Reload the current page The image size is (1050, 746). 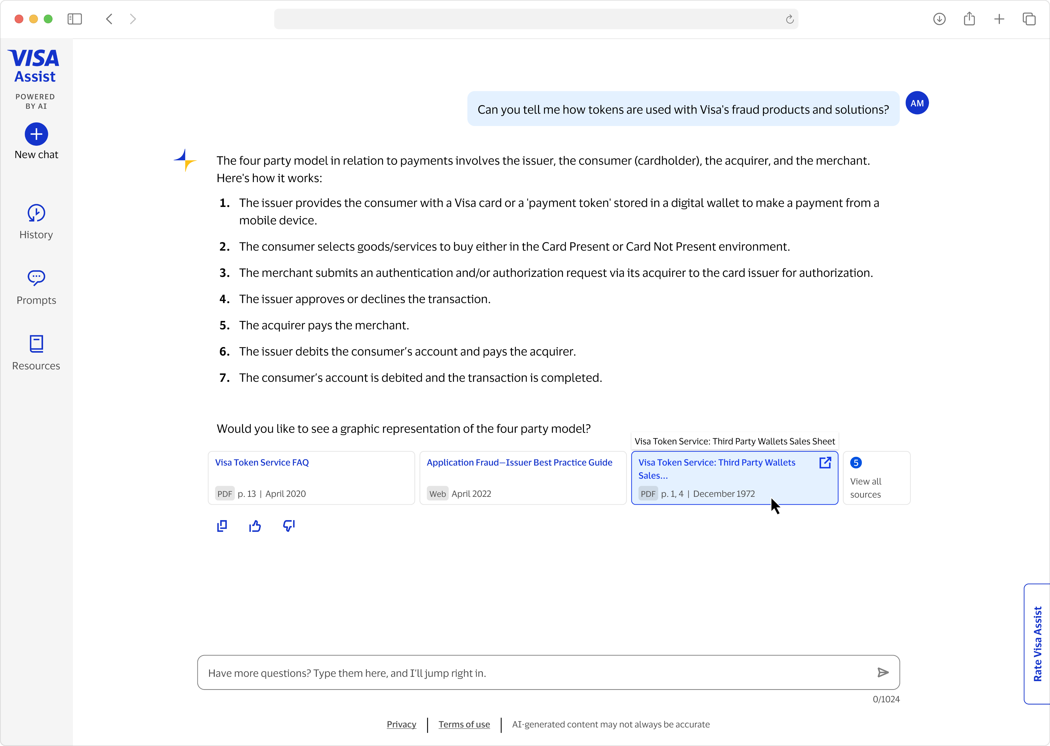pyautogui.click(x=790, y=19)
